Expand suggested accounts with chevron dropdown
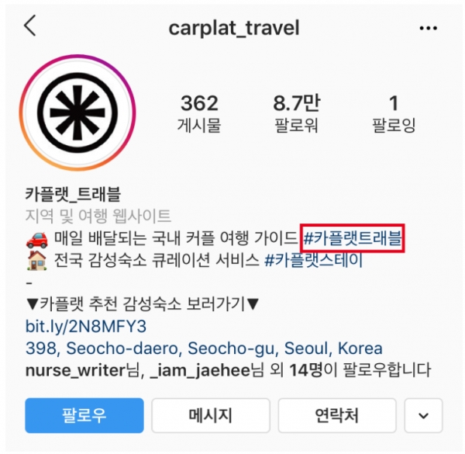This screenshot has width=465, height=454. [x=423, y=415]
